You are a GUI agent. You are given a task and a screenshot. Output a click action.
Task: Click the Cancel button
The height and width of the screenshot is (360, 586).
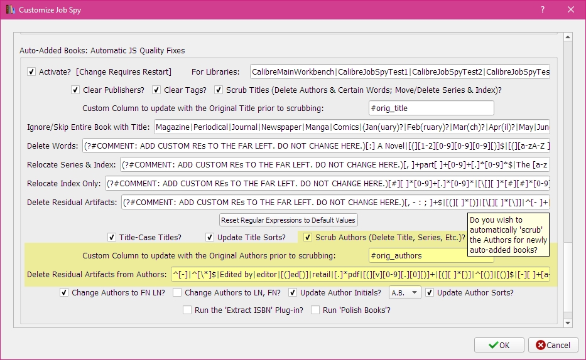click(x=553, y=345)
